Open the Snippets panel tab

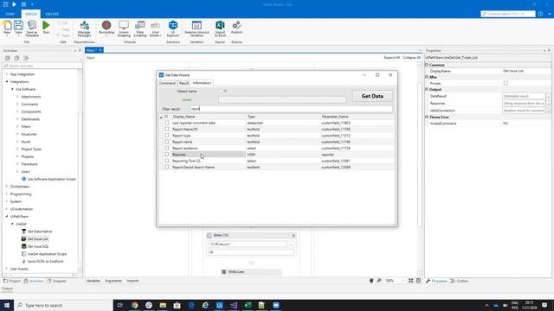tap(57, 281)
